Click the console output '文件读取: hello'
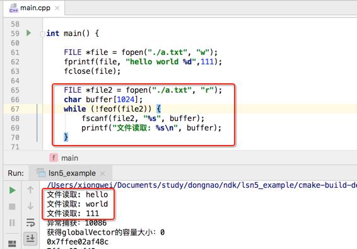 coord(78,195)
